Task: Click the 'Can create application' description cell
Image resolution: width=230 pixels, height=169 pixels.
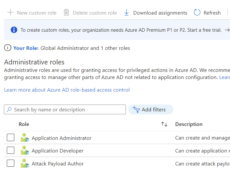Action: coord(202,151)
